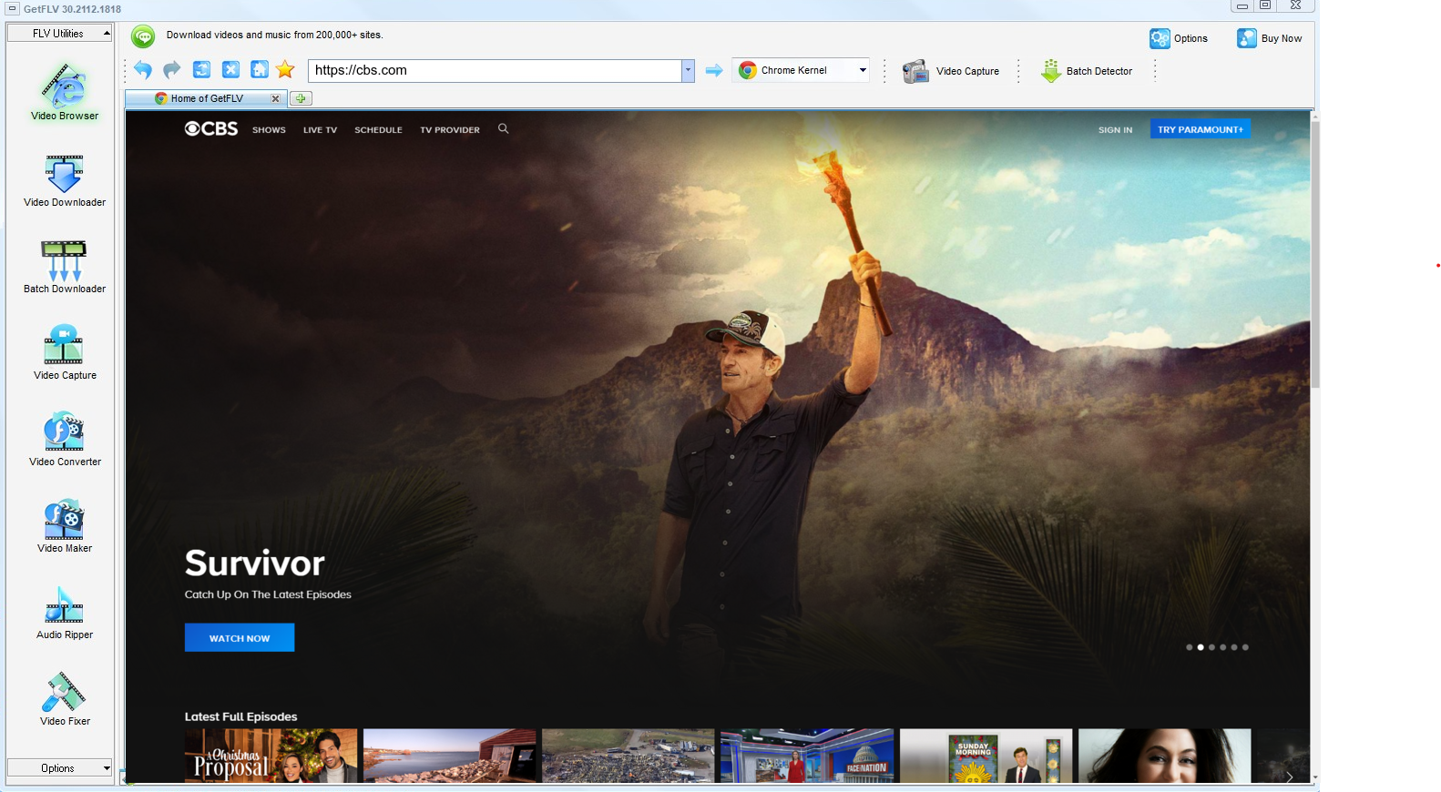Click the WATCH NOW button
Screen dimensions: 1441x792
coord(240,637)
